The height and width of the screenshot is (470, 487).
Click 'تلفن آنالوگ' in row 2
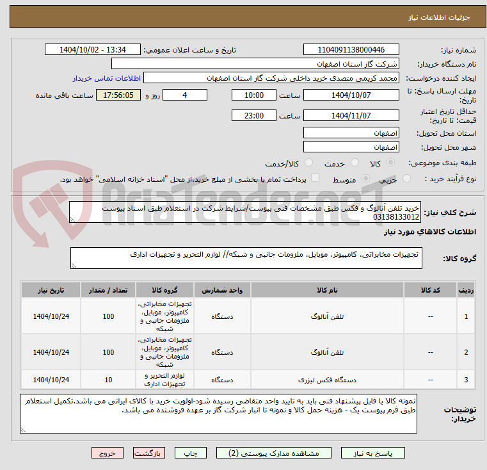pyautogui.click(x=327, y=352)
